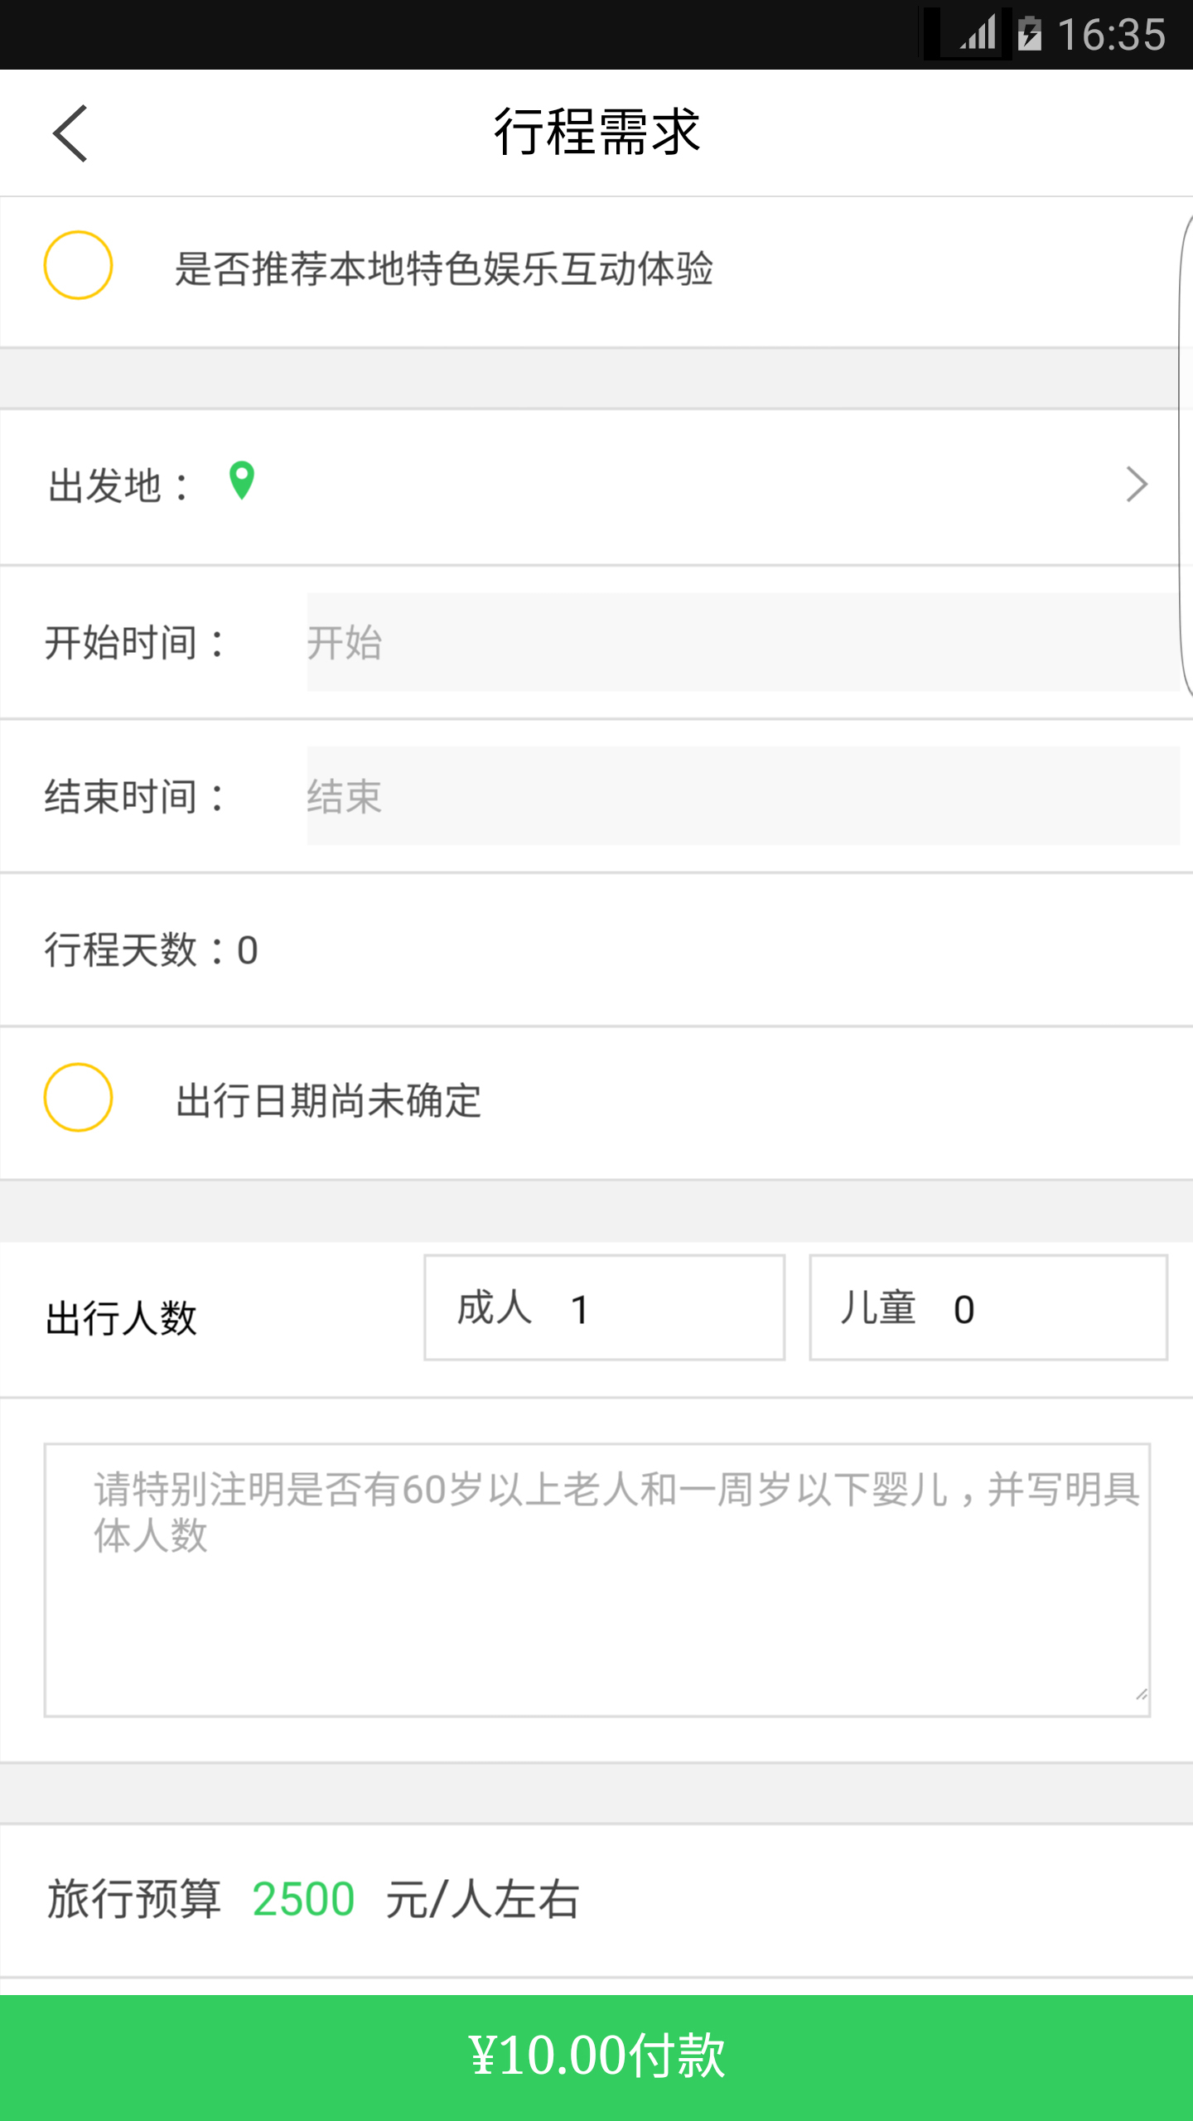The image size is (1193, 2121).
Task: Tap the signal strength icon
Action: point(978,35)
